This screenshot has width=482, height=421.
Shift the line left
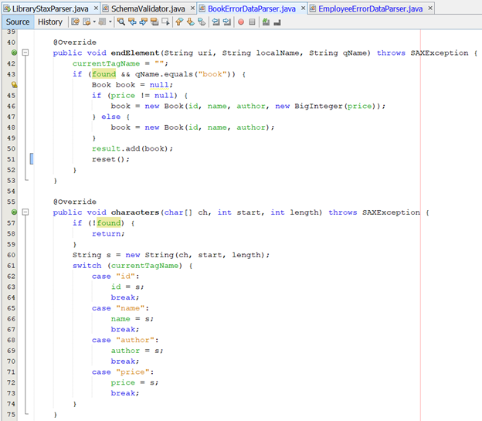pos(216,22)
